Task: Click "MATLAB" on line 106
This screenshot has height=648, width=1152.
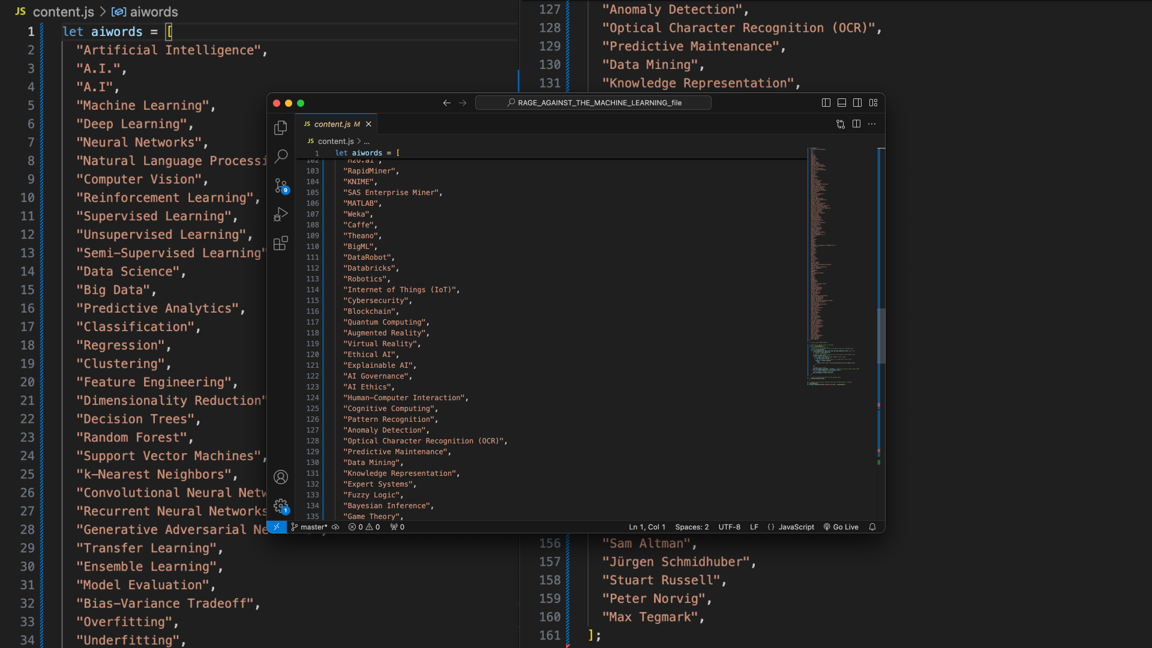Action: point(360,203)
